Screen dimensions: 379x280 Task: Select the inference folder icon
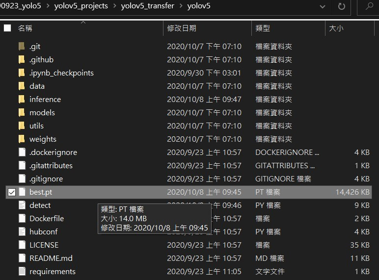[x=22, y=99]
